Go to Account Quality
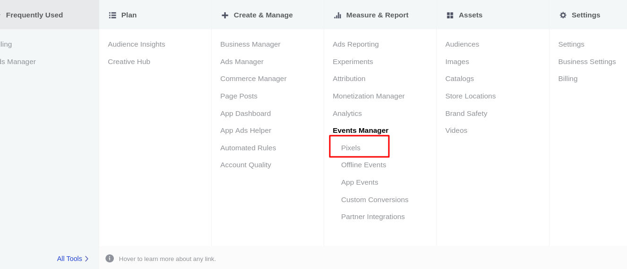 [x=246, y=165]
